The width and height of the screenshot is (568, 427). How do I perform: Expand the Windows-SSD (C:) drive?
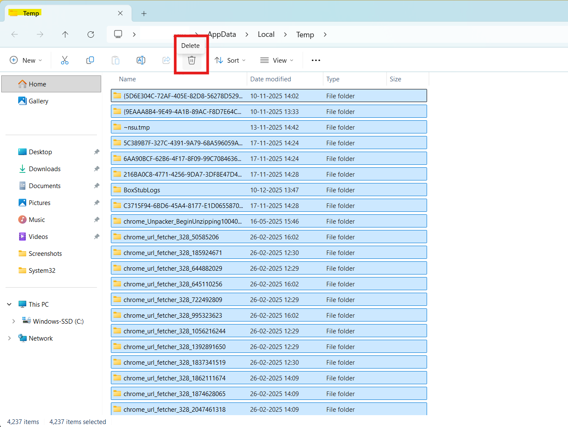coord(13,321)
